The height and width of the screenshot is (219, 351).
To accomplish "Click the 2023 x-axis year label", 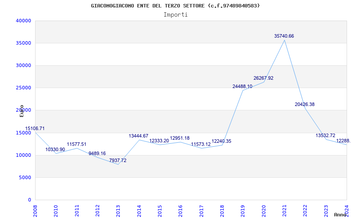I will coord(326,211).
